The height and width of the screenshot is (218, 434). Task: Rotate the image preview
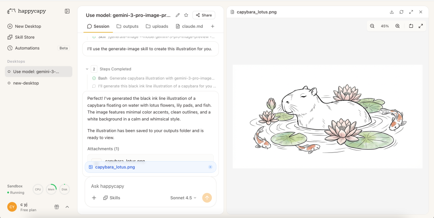click(x=411, y=26)
